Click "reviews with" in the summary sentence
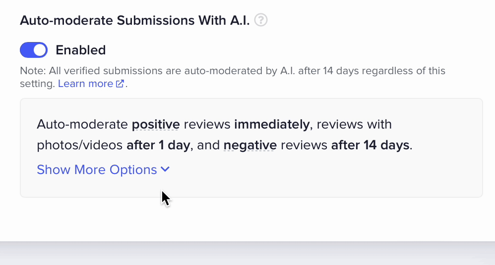 [354, 124]
